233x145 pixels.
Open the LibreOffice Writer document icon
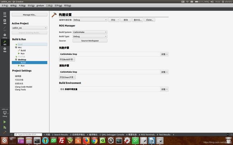(152, 141)
